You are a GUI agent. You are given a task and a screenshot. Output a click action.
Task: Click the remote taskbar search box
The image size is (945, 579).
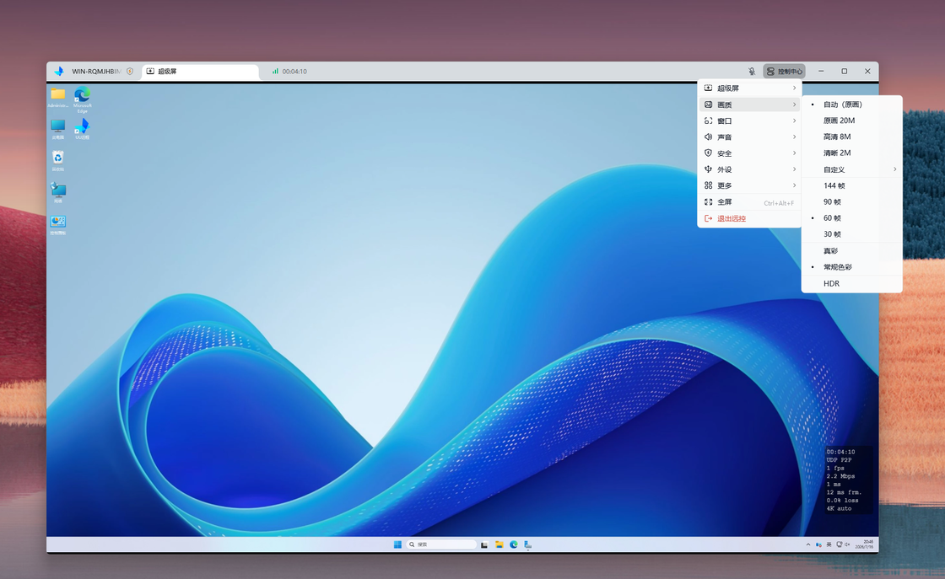click(441, 544)
